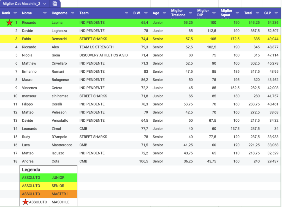Open the Team column filter icon
This screenshot has height=207, width=282.
[127, 13]
